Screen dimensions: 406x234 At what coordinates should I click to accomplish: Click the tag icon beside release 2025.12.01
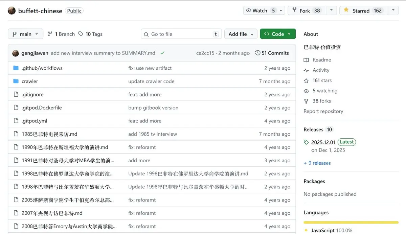306,142
